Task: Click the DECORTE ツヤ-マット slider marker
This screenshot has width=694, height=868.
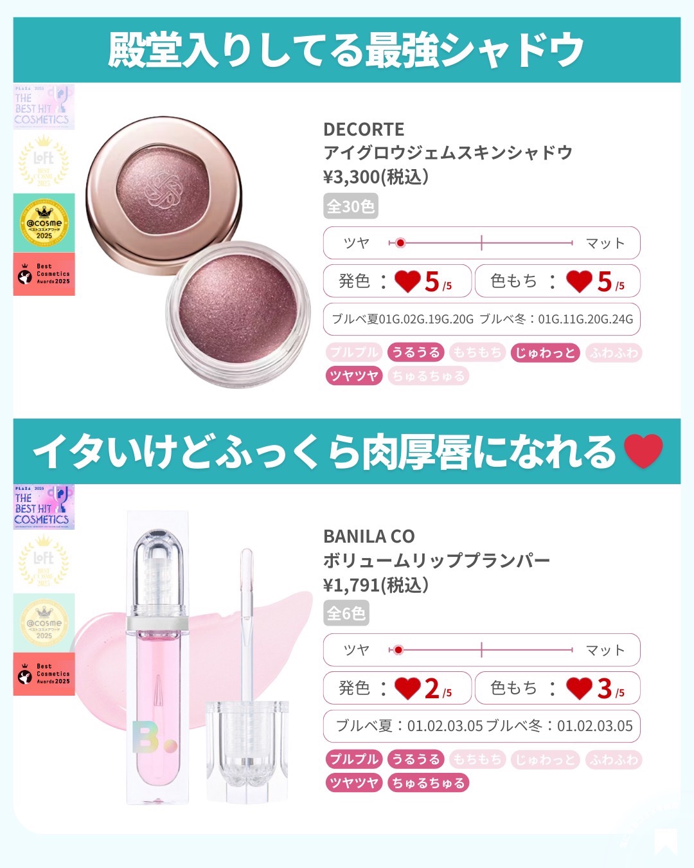Action: (400, 243)
